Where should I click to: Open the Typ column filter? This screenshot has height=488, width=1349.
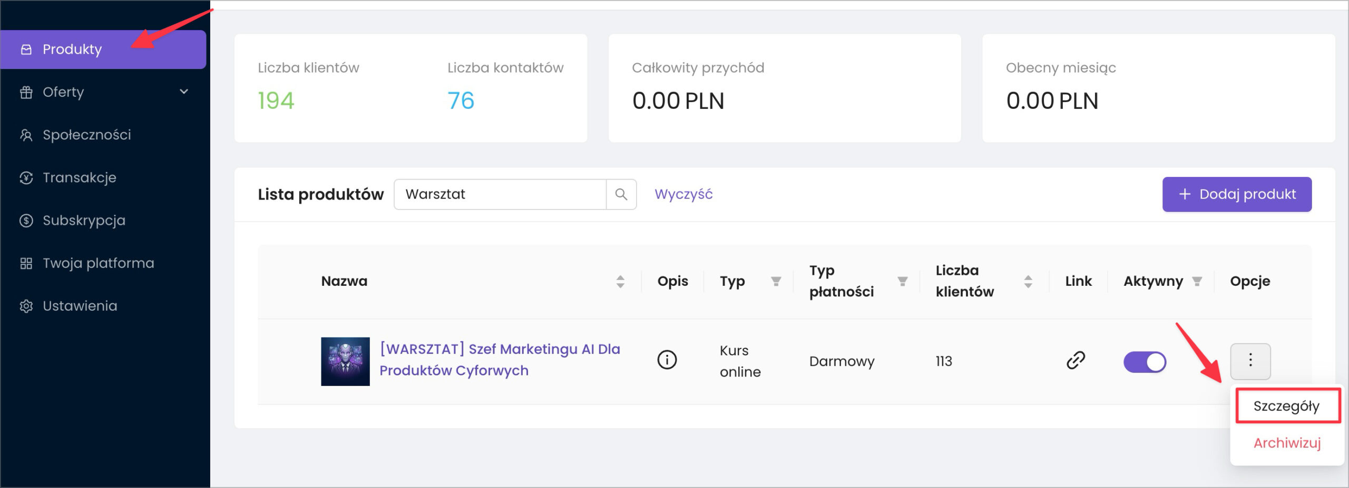coord(776,281)
